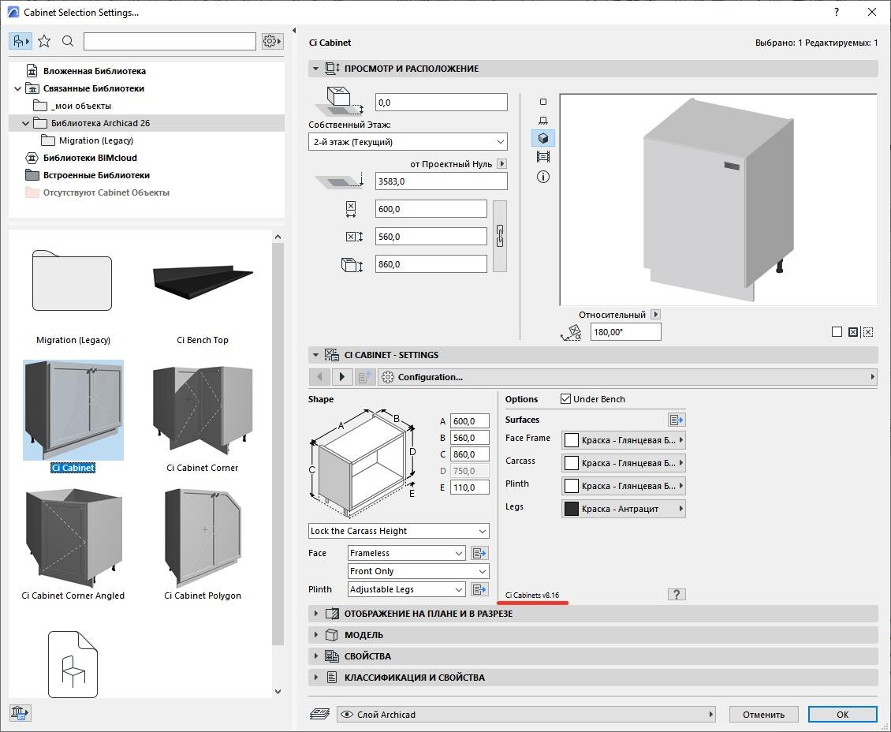This screenshot has width=891, height=732.
Task: Toggle mirror object icon
Action: click(x=853, y=332)
